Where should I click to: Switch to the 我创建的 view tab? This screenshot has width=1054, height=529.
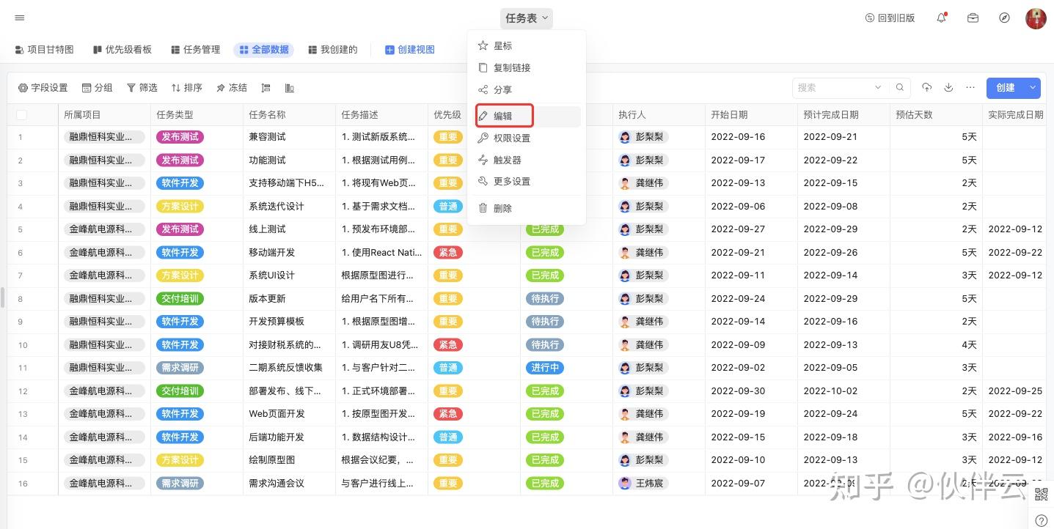tap(333, 50)
